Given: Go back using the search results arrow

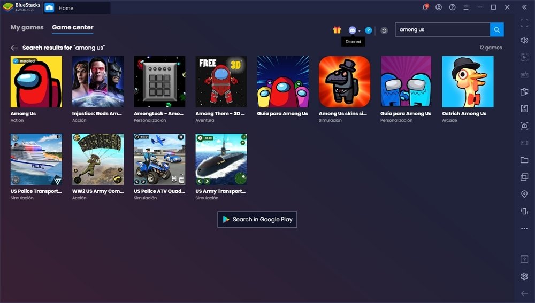Looking at the screenshot, I should [14, 48].
